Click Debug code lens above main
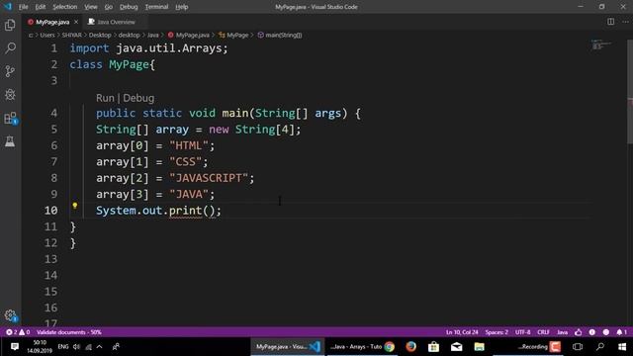The height and width of the screenshot is (356, 633). 138,98
